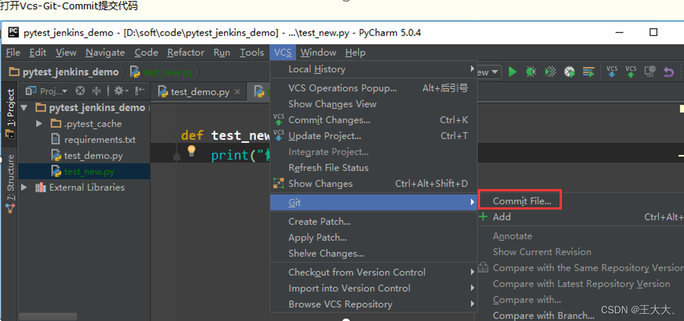Click the highlighted Git submenu entry
Viewport: 684px width, 321px height.
point(374,202)
